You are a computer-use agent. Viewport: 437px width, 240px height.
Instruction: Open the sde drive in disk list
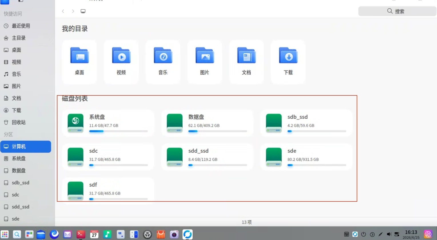point(306,157)
